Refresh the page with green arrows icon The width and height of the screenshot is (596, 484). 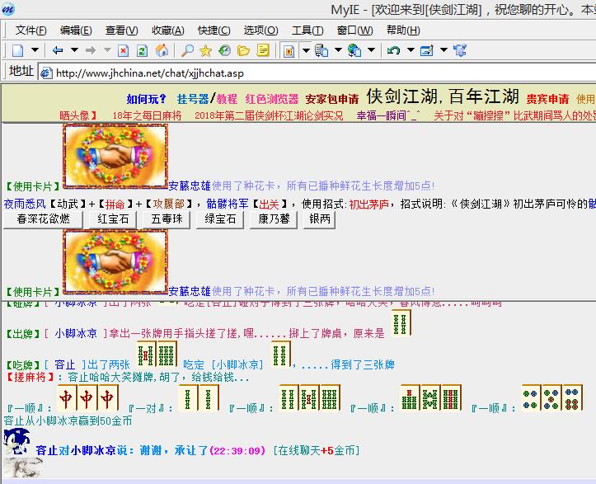[142, 50]
